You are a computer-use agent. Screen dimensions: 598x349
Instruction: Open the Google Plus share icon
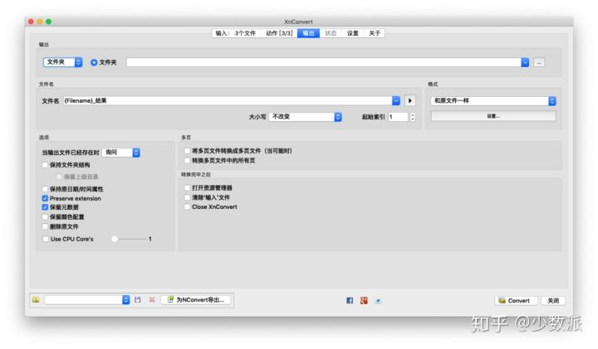(x=364, y=301)
